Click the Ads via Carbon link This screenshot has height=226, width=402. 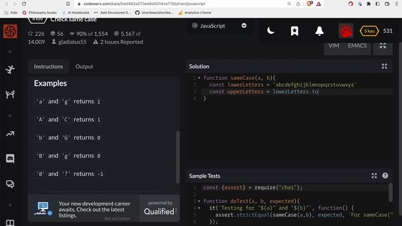(x=117, y=218)
